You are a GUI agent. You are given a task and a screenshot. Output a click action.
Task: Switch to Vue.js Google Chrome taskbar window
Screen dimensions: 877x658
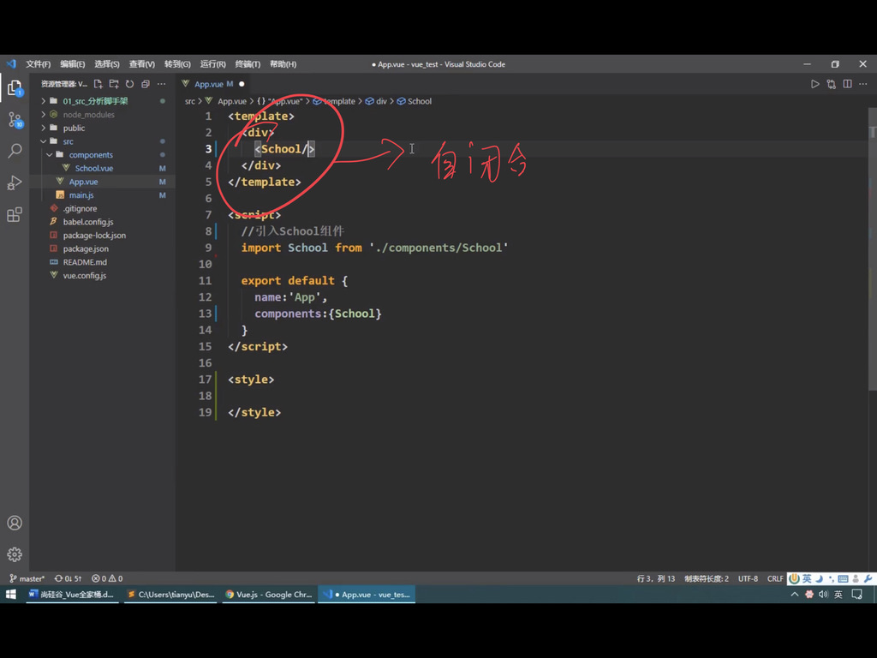[269, 595]
